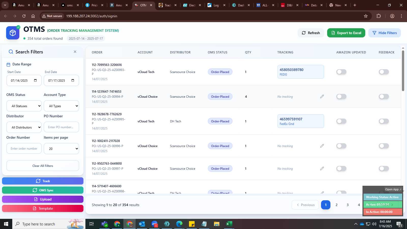This screenshot has width=407, height=229.
Task: Open the All Distributors dropdown
Action: [x=24, y=127]
